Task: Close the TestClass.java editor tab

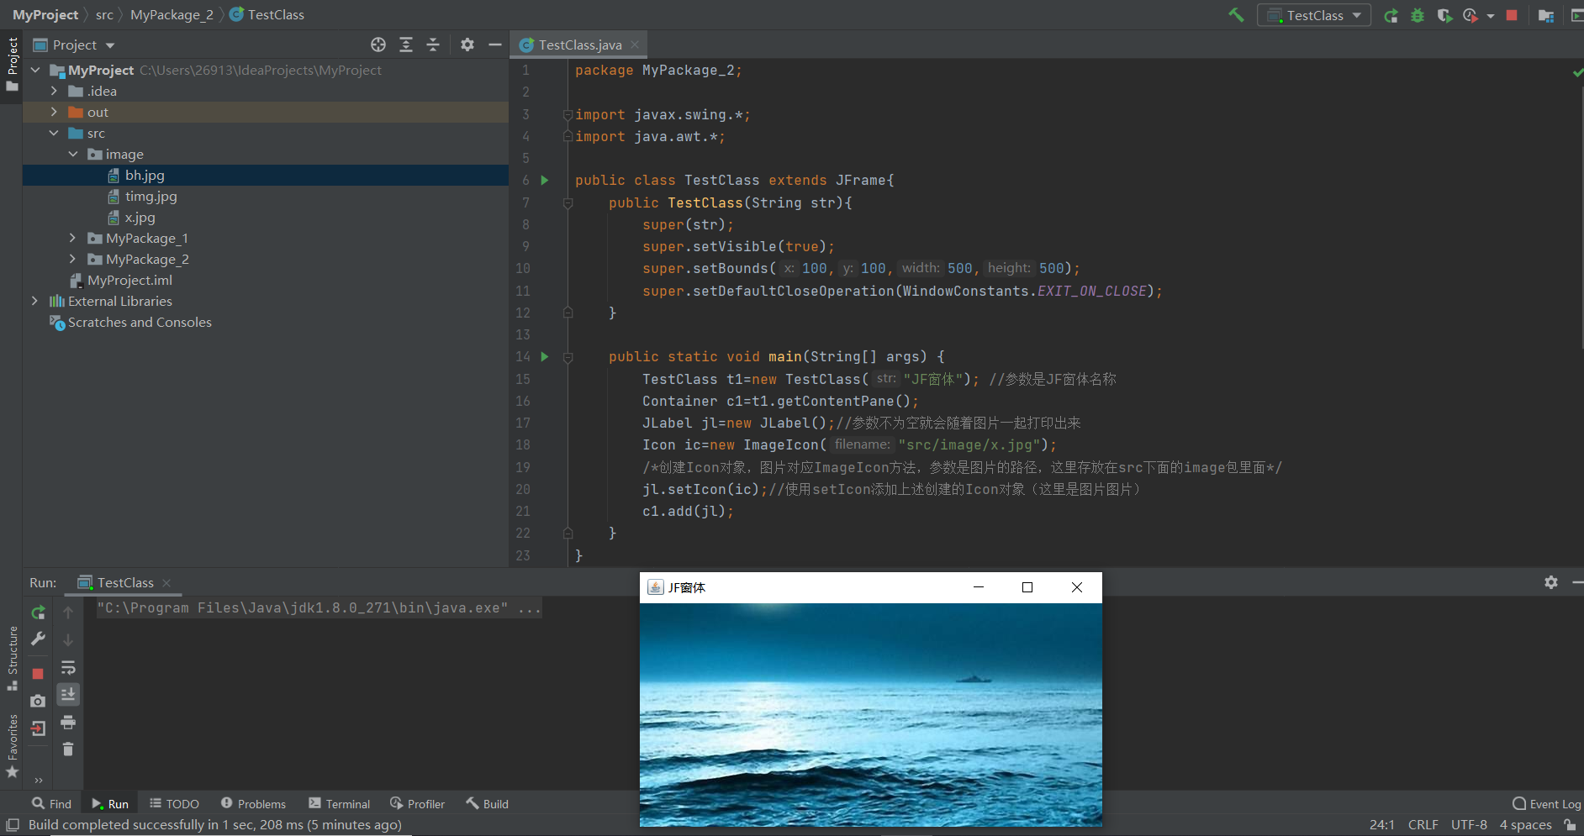Action: pos(635,45)
